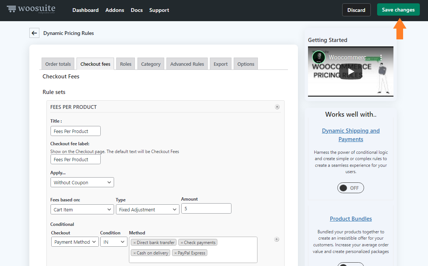Remove Check payments tag

182,243
